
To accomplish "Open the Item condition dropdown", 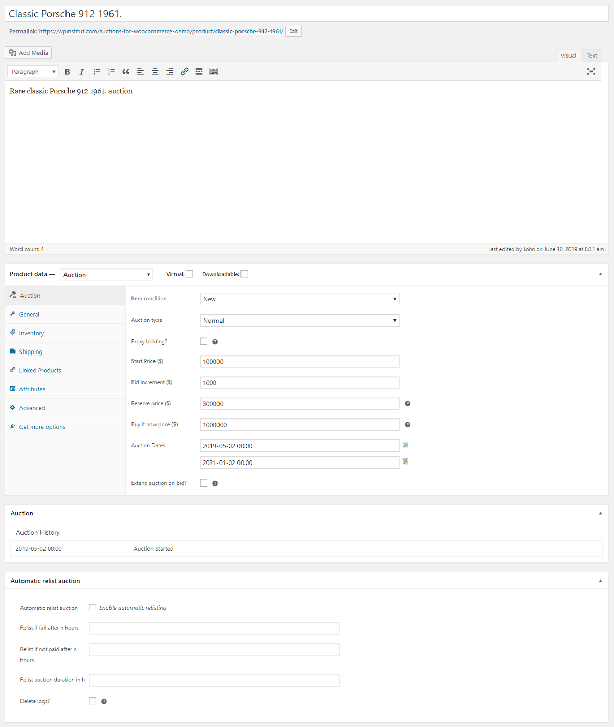I will point(299,299).
